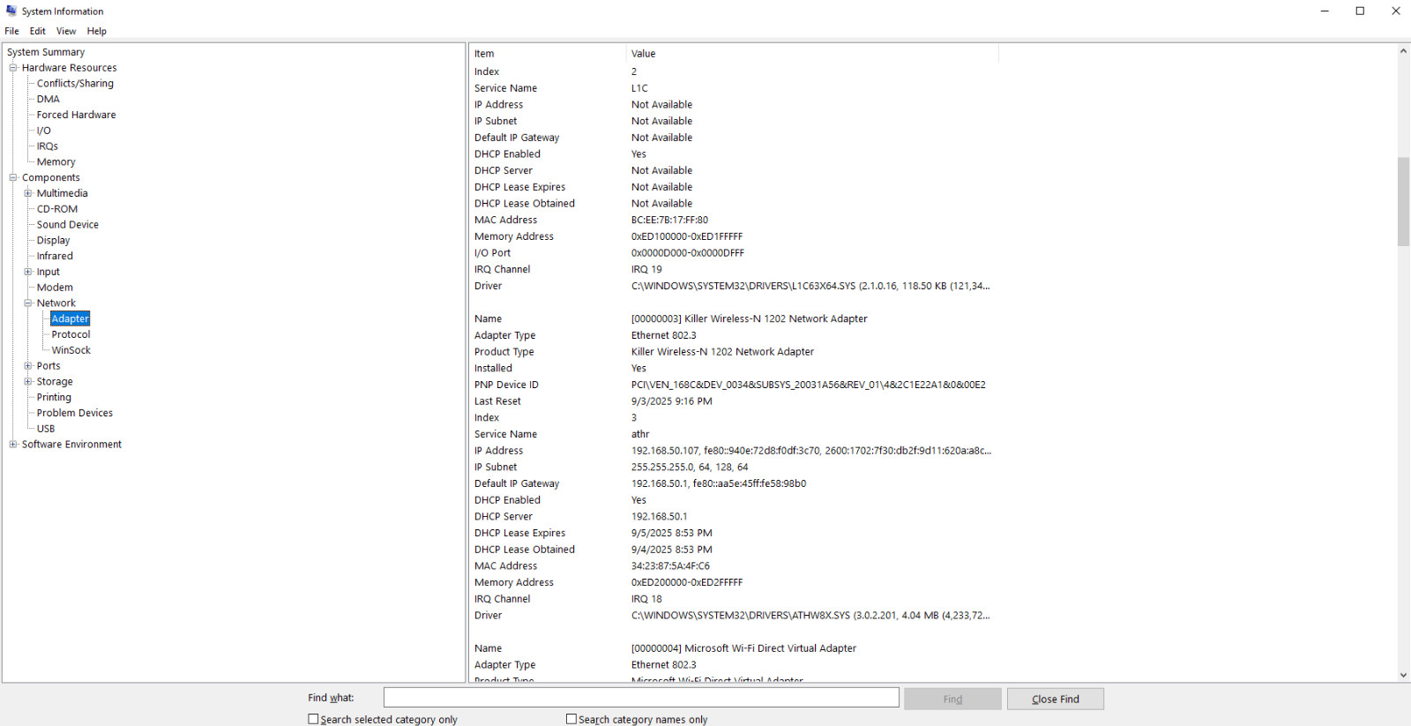Expand the Ports tree node

point(28,366)
